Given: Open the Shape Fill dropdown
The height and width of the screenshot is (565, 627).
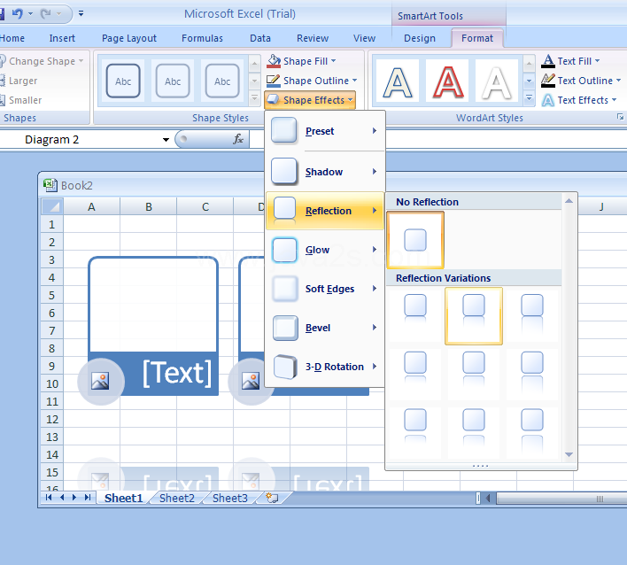Looking at the screenshot, I should (x=302, y=61).
